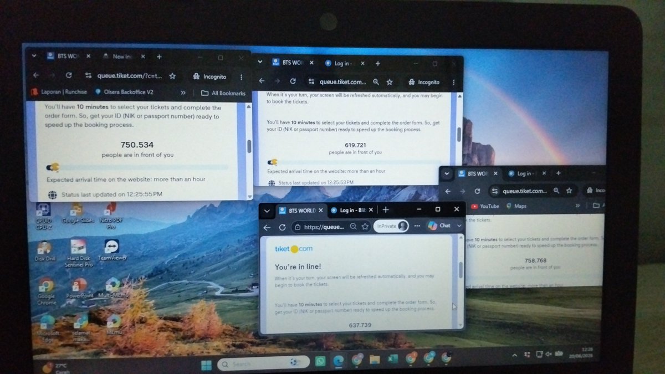This screenshot has height=374, width=665.
Task: Open tab search chevron in the 758.768 queue window
Action: coord(447,174)
